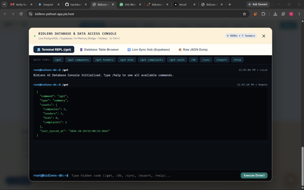Select the /help quick code chip
304x190 pixels.
[237, 60]
